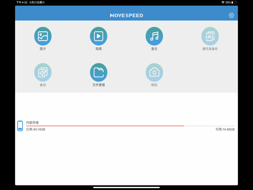The image size is (253, 190).
Task: Open the 图片 pictures icon
Action: coord(43,36)
